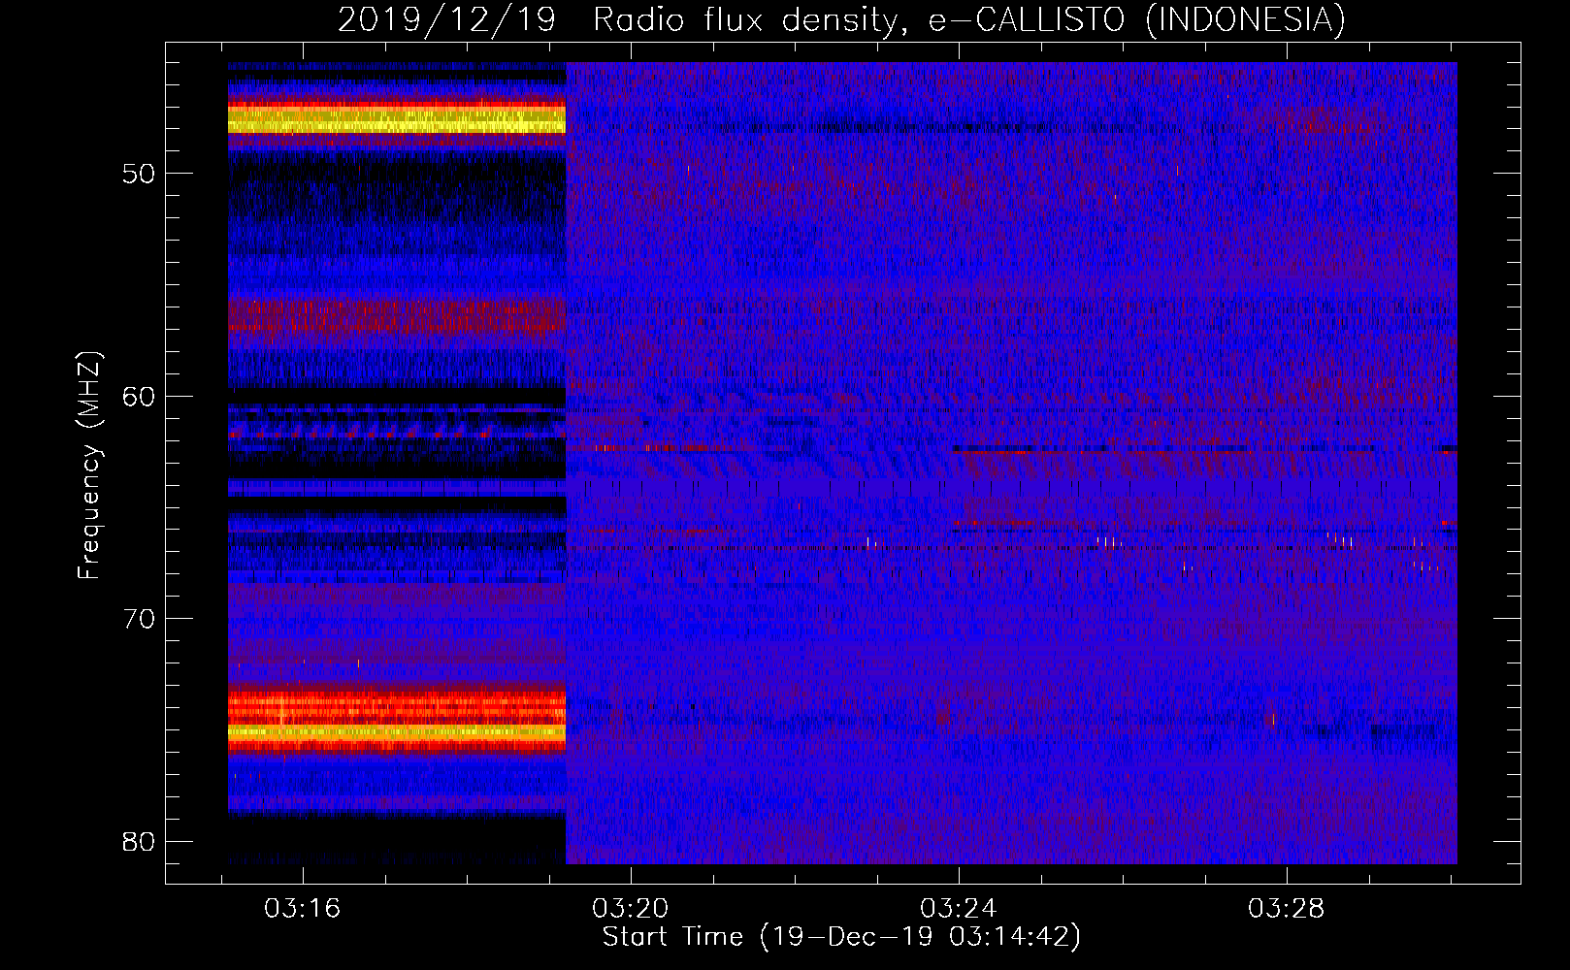
Task: Click the 60 MHz frequency tick label
Action: tap(139, 396)
